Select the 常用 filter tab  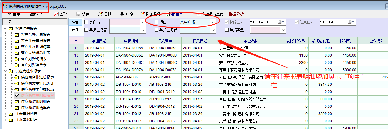coord(75,22)
